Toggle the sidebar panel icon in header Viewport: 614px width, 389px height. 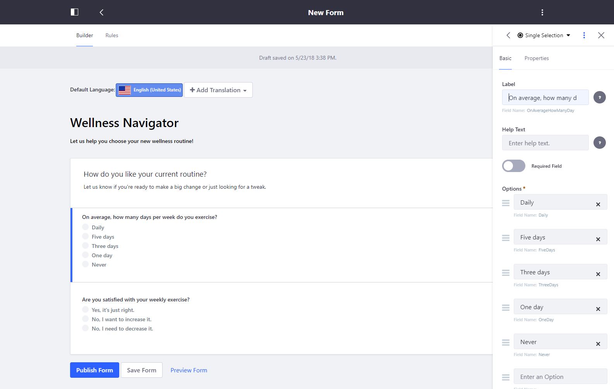(x=74, y=12)
